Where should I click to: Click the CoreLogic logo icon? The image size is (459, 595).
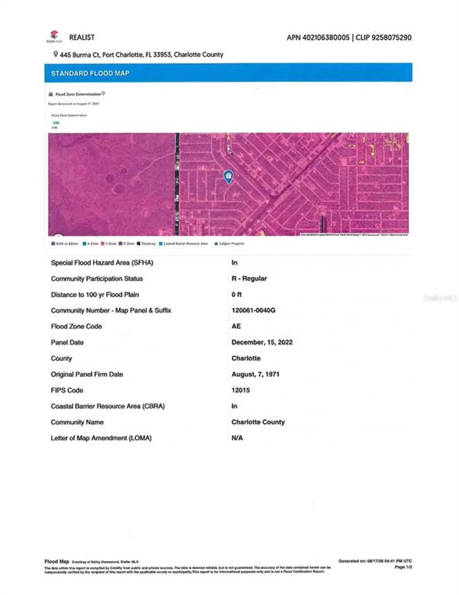pos(54,36)
